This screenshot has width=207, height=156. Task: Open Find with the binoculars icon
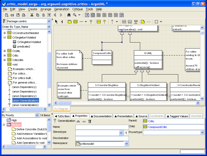click(x=69, y=15)
